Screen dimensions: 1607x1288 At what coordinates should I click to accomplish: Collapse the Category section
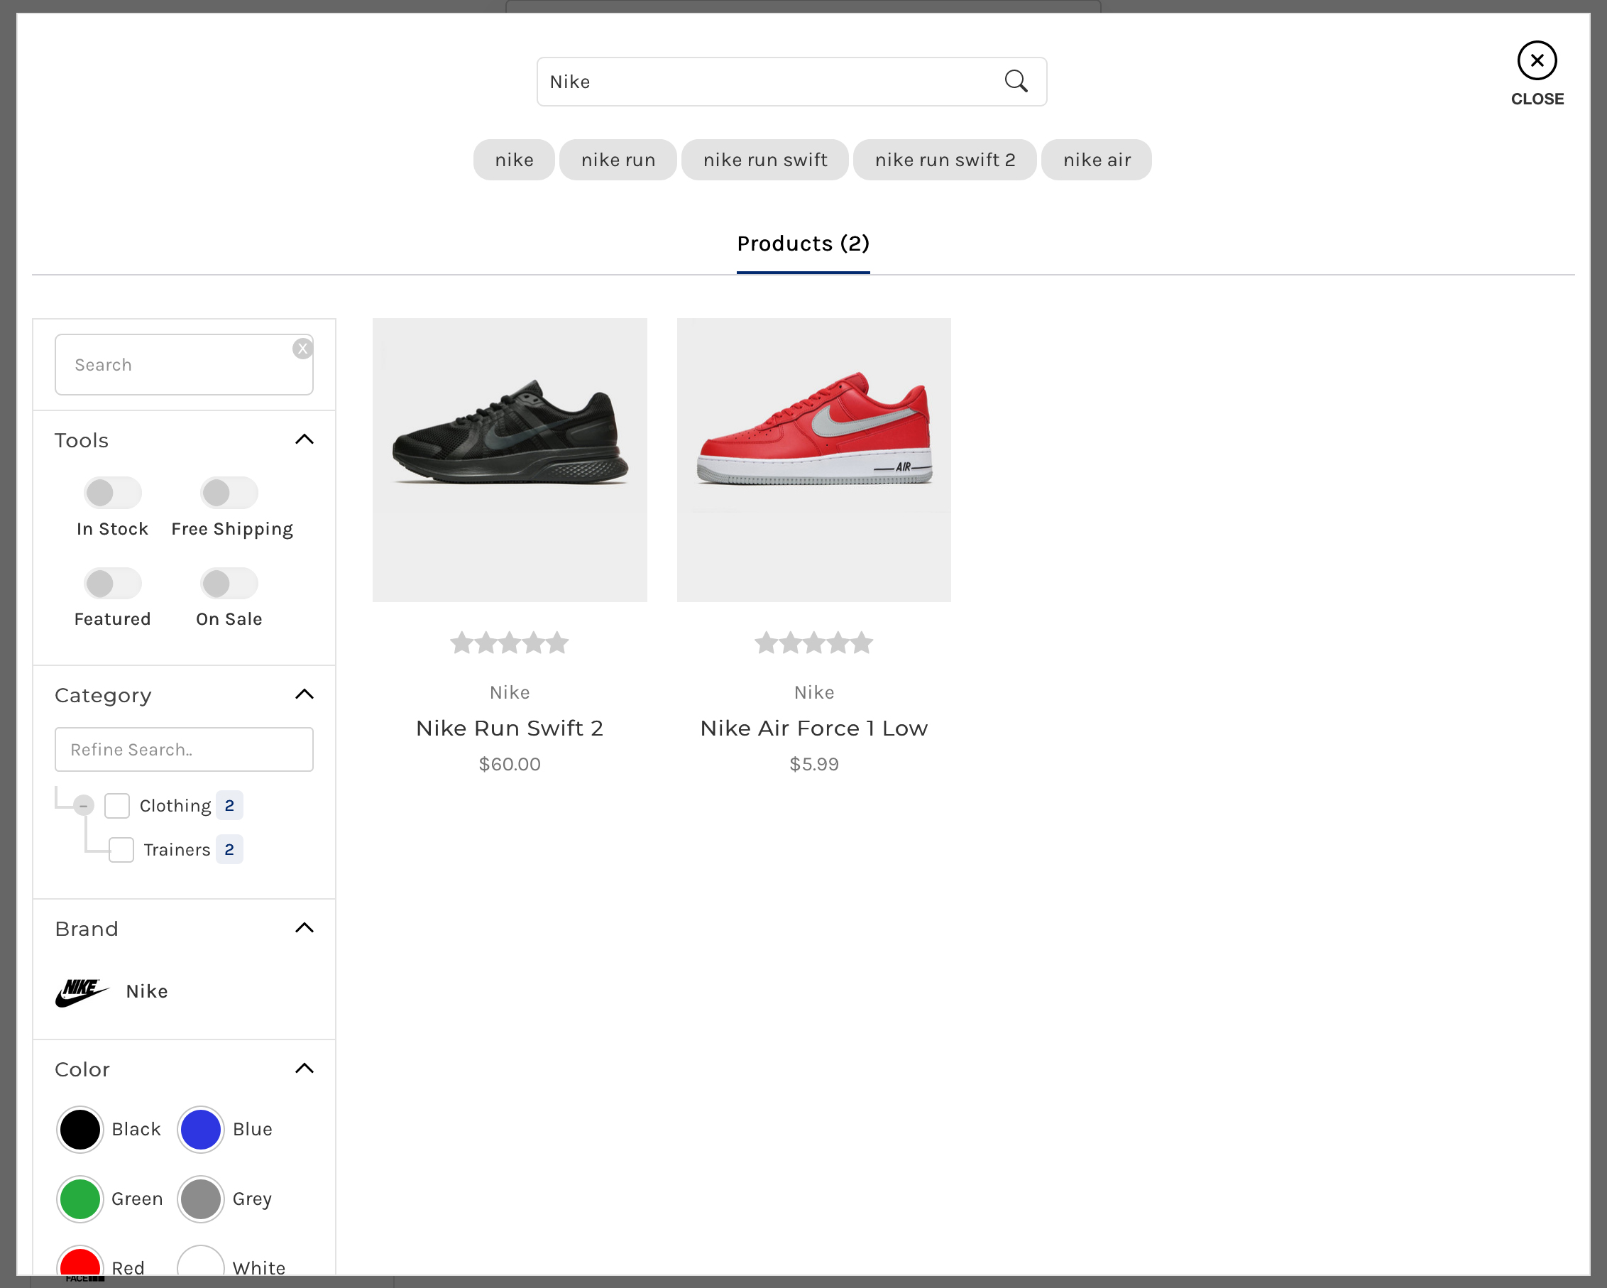click(304, 694)
